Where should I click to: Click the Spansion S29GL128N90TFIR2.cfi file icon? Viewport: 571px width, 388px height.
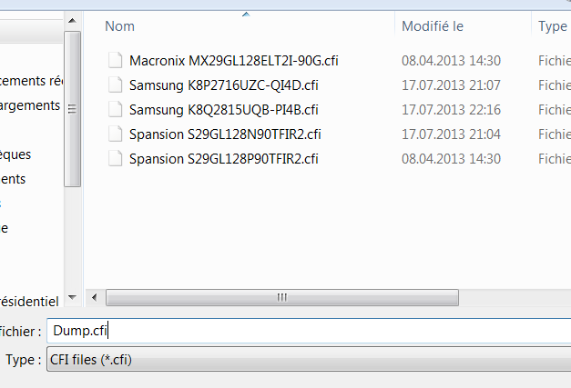(x=115, y=134)
